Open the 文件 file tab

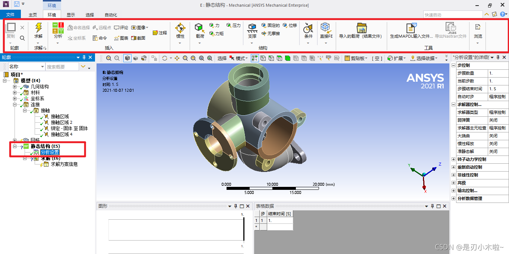[x=10, y=15]
